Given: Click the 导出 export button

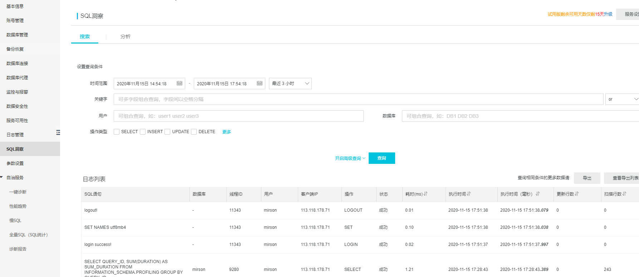Looking at the screenshot, I should [x=587, y=178].
